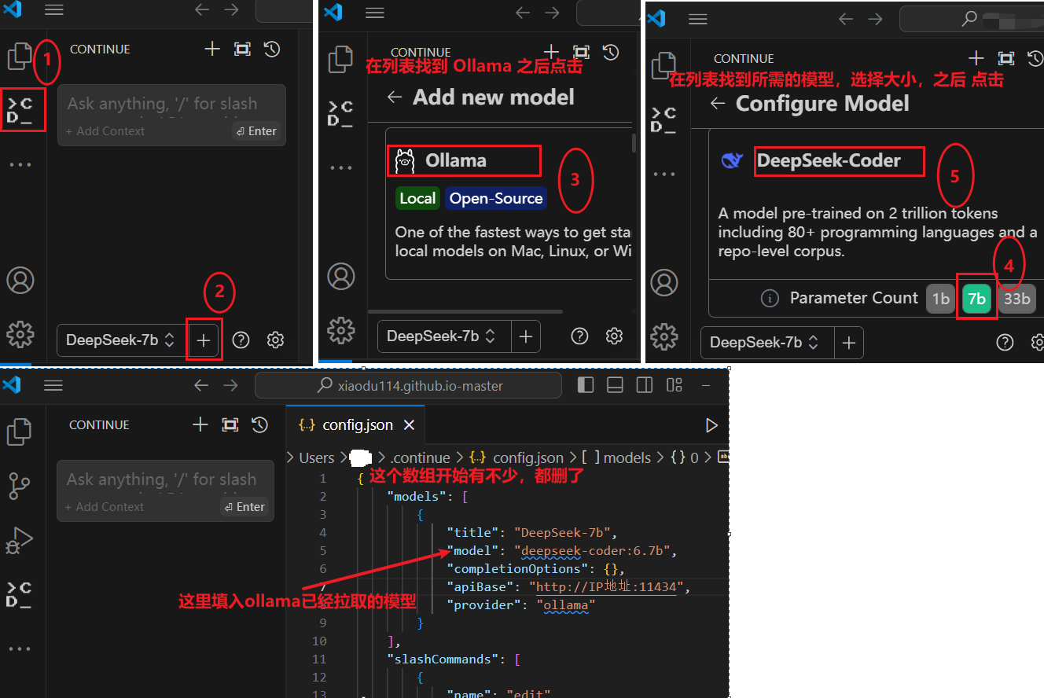The image size is (1044, 698).
Task: Open history icon in config.json window
Action: point(259,424)
